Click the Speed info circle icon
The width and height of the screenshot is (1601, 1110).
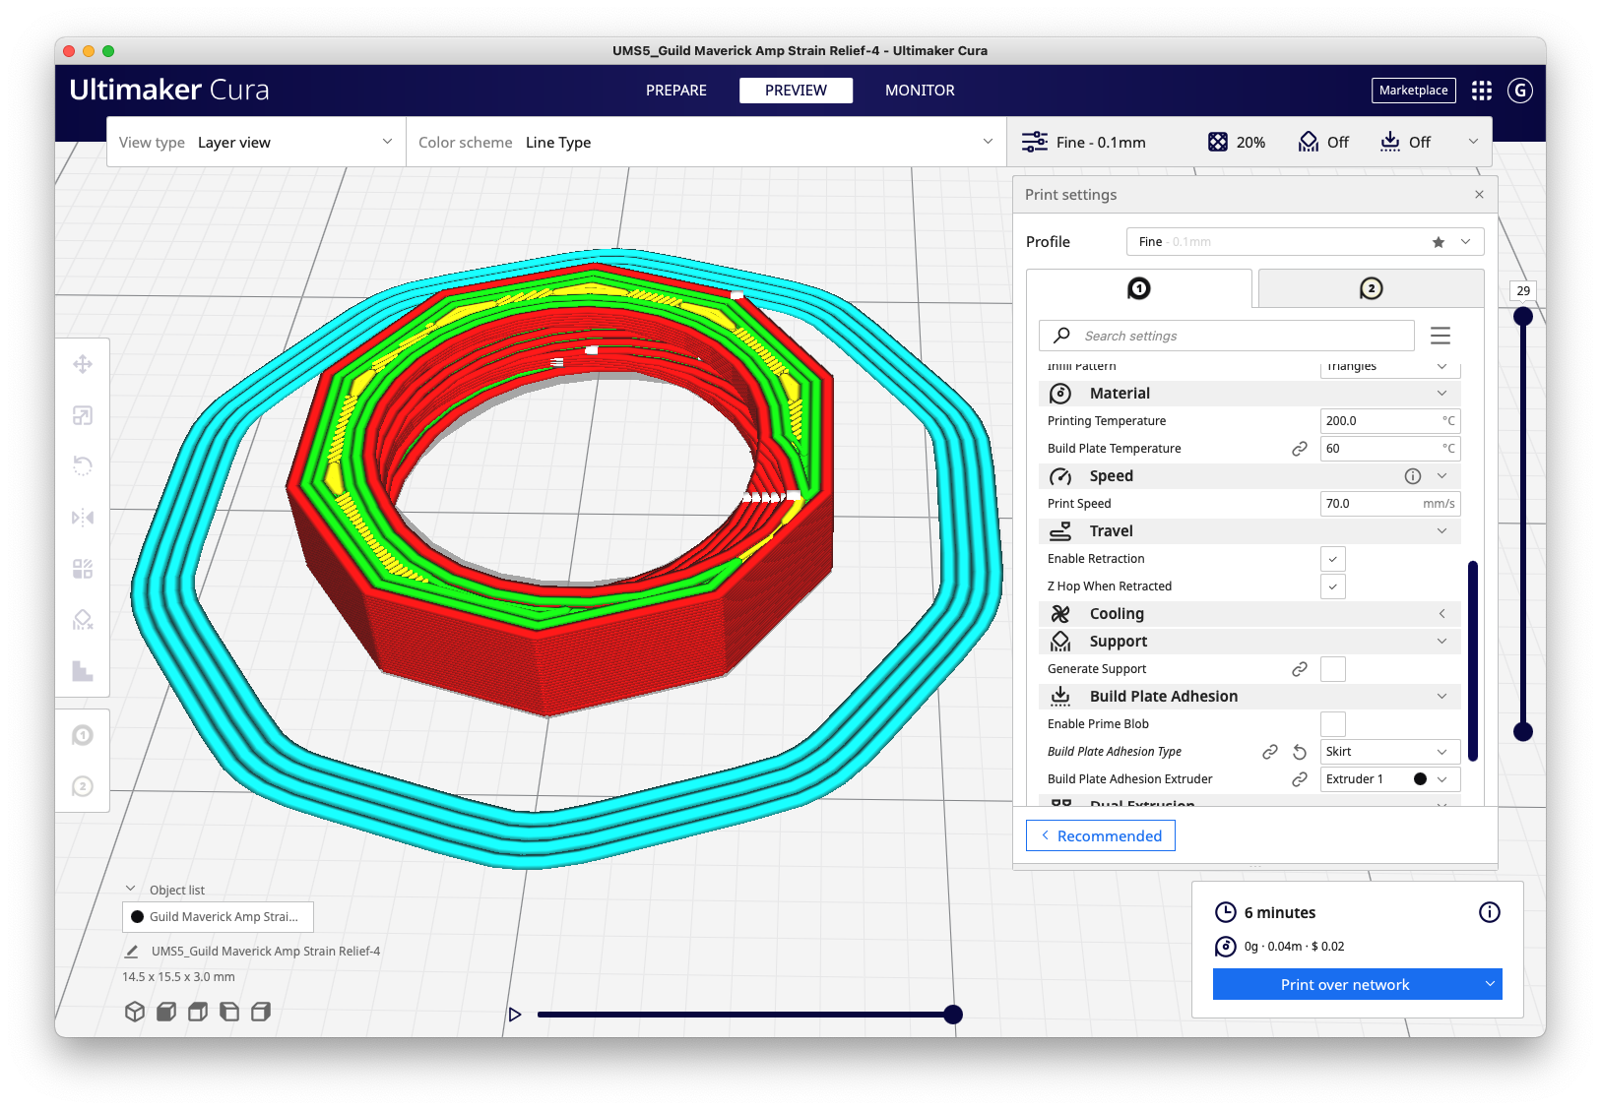(1413, 476)
